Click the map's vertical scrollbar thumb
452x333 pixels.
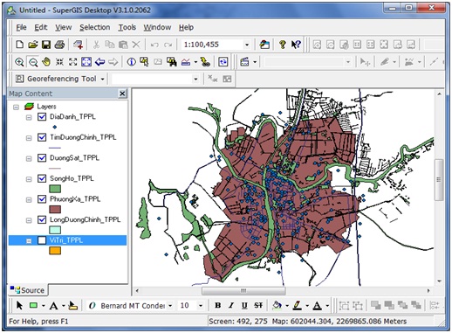(439, 179)
